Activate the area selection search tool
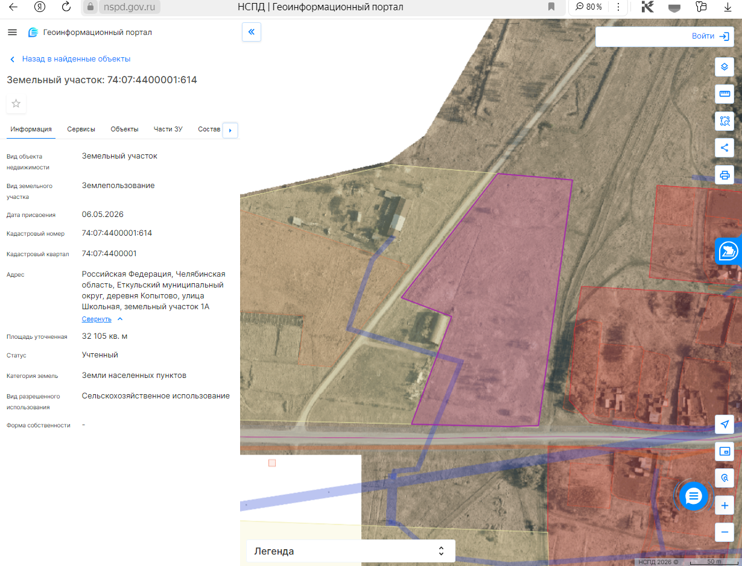Screen dimensions: 742x566 coord(725,121)
